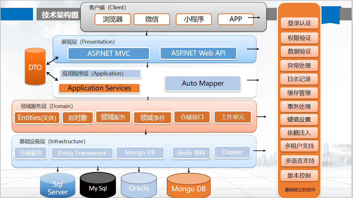Select the 仓储服务 infrastructure box
This screenshot has height=198, width=353.
(x=31, y=153)
